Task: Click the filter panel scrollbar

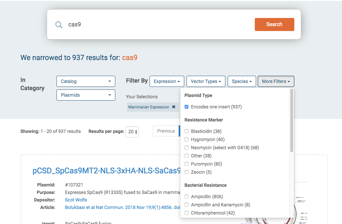Action: tap(292, 120)
